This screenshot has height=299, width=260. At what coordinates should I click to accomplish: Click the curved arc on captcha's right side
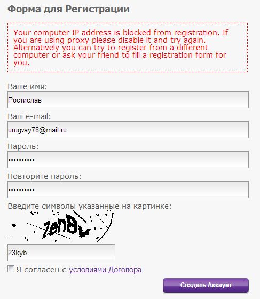pyautogui.click(x=106, y=227)
